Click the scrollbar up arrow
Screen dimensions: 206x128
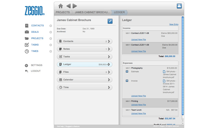[183, 121]
